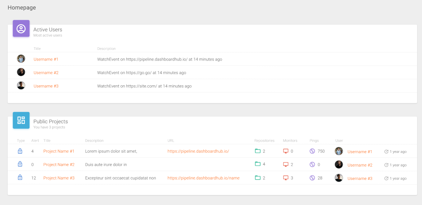422x205 pixels.
Task: Click the pings icon next to 28
Action: 312,178
